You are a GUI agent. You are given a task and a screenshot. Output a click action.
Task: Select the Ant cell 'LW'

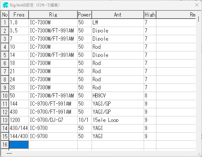click(x=118, y=23)
